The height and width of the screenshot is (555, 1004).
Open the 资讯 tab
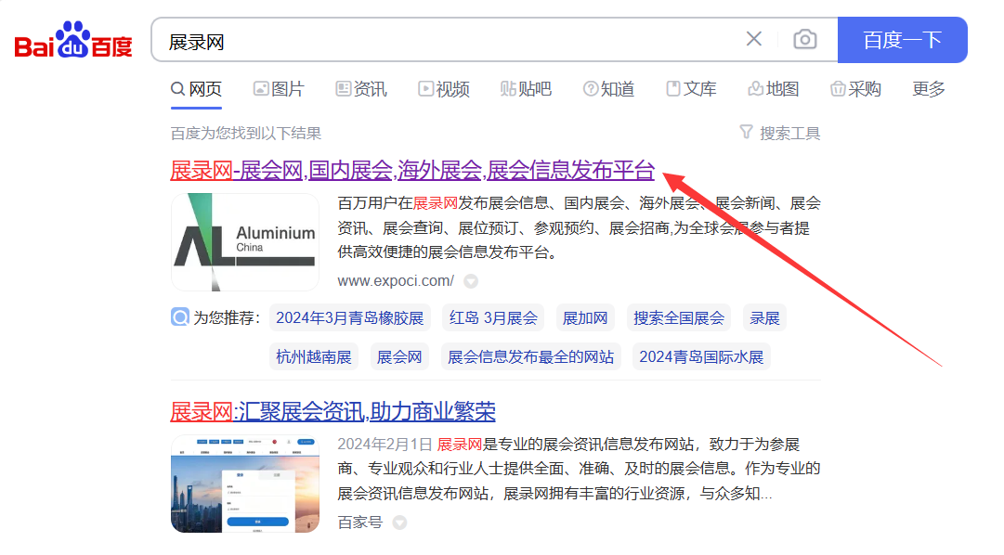pos(361,89)
